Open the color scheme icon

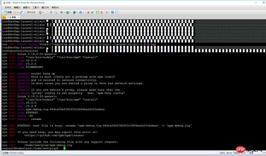68,12
